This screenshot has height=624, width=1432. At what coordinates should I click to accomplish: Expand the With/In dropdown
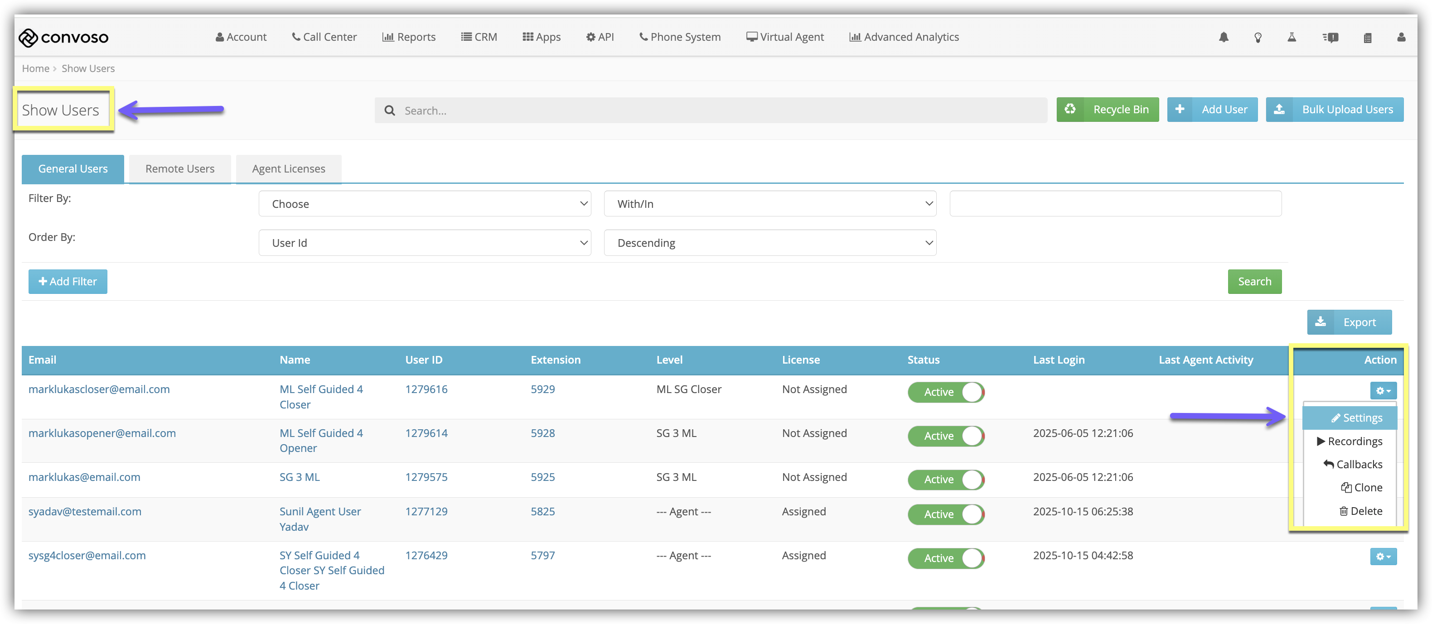[769, 204]
